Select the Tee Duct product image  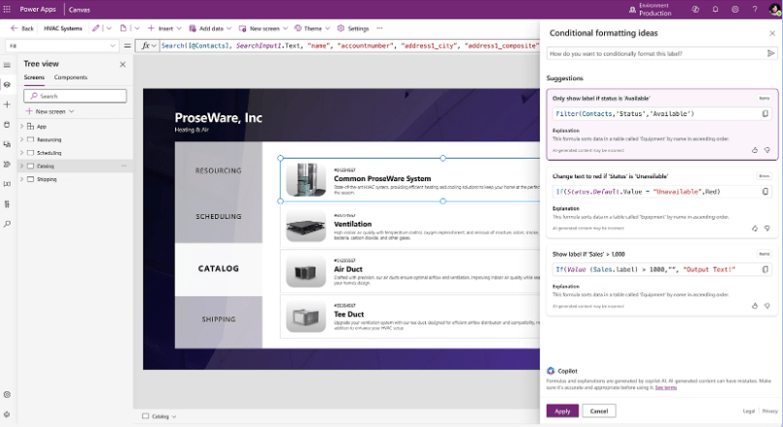coord(306,317)
